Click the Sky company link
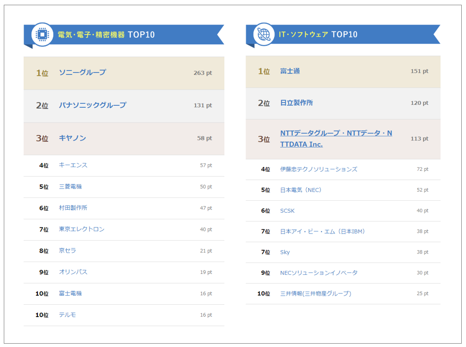 coord(285,252)
